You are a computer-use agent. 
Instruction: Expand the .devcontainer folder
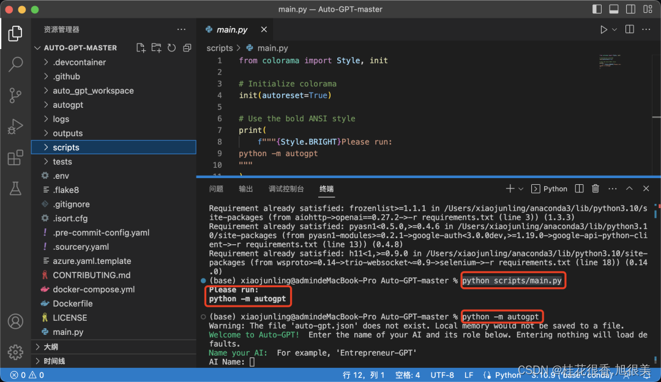click(114, 62)
